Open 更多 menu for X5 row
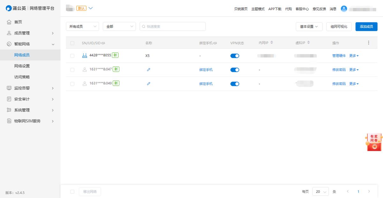Screen dimensions: 383x198 [x=354, y=56]
